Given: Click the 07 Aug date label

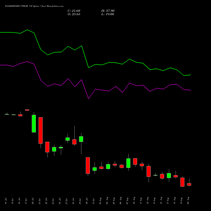Looking at the screenshot, I should [127, 201].
